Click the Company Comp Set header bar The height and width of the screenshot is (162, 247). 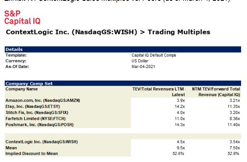(123, 84)
